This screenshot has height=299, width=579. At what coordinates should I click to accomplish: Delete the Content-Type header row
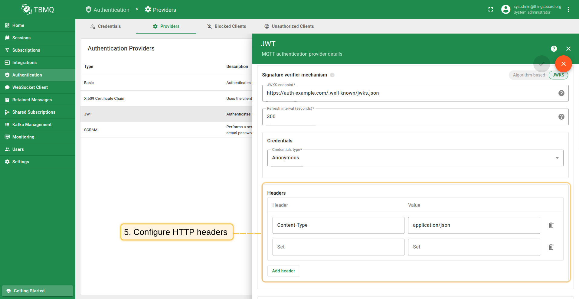(551, 225)
